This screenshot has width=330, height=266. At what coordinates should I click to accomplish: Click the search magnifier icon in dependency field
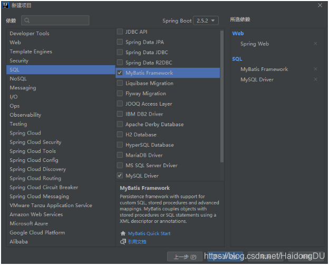pyautogui.click(x=27, y=21)
